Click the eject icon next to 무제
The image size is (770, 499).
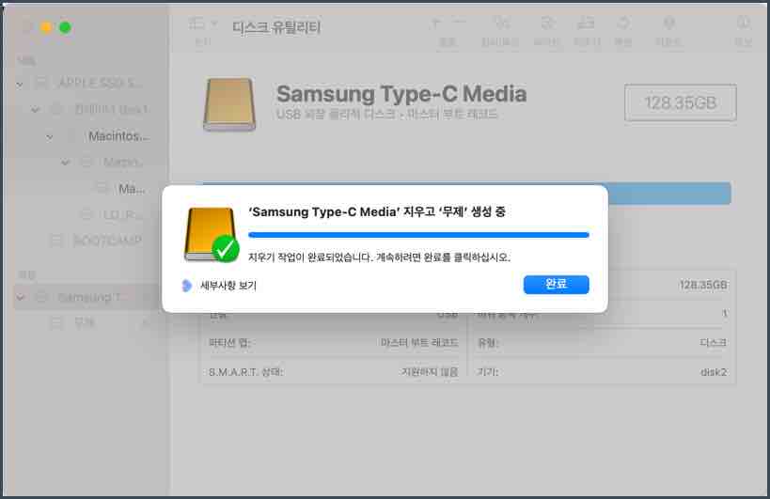pyautogui.click(x=146, y=323)
